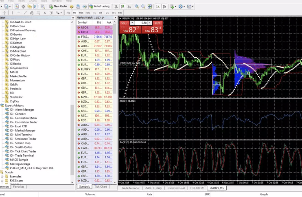This screenshot has width=302, height=197.
Task: Switch to Tick Chart tab
Action: point(101,186)
